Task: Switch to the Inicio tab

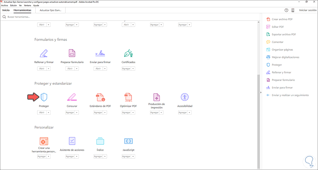Action: (6, 10)
